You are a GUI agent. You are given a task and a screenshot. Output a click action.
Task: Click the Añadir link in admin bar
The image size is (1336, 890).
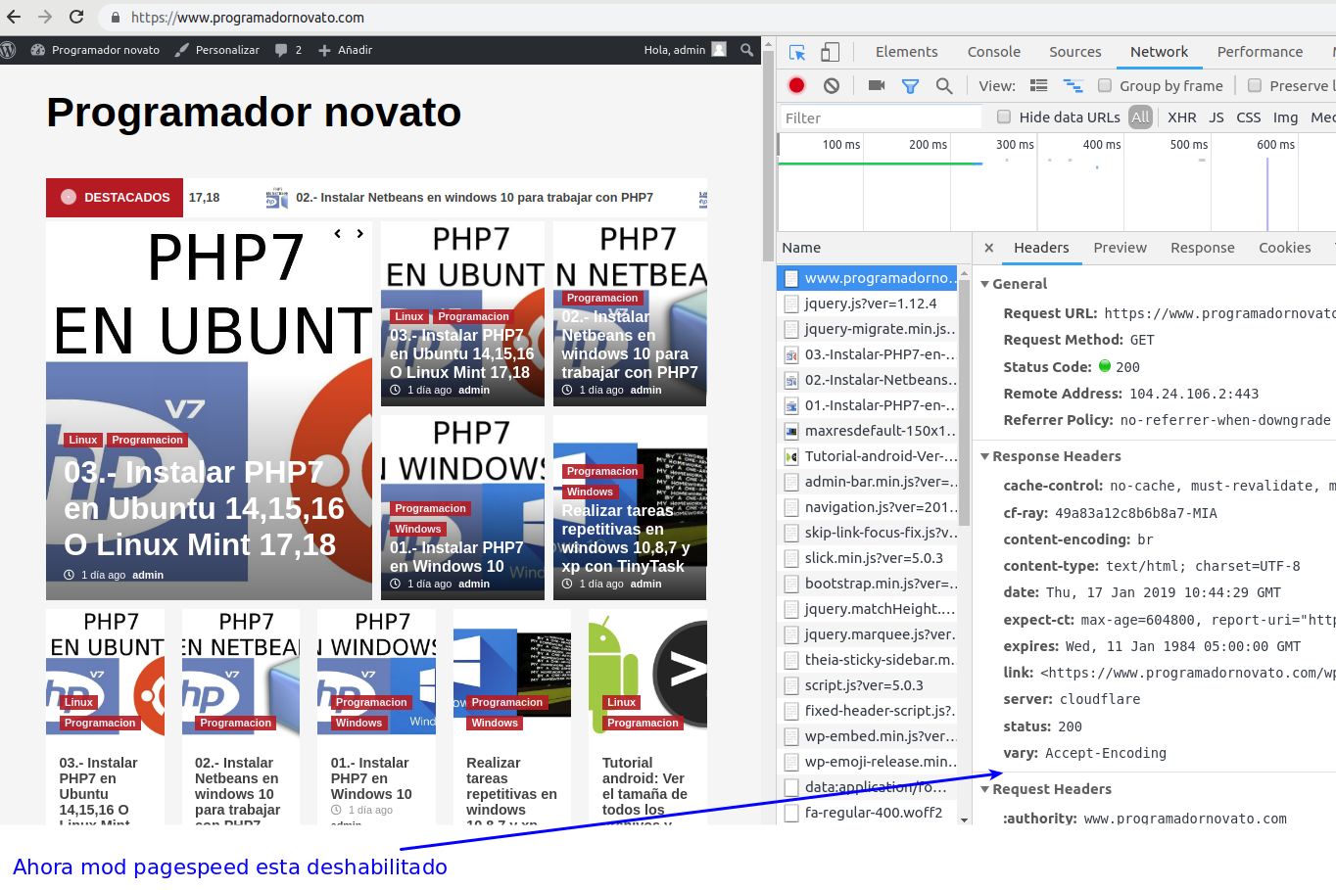[356, 50]
